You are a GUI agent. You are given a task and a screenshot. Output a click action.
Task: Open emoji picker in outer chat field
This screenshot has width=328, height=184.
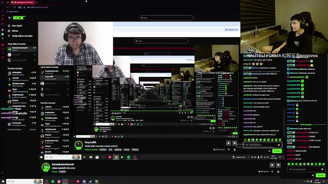322,169
